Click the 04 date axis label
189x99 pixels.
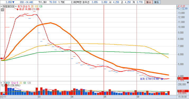point(72,97)
